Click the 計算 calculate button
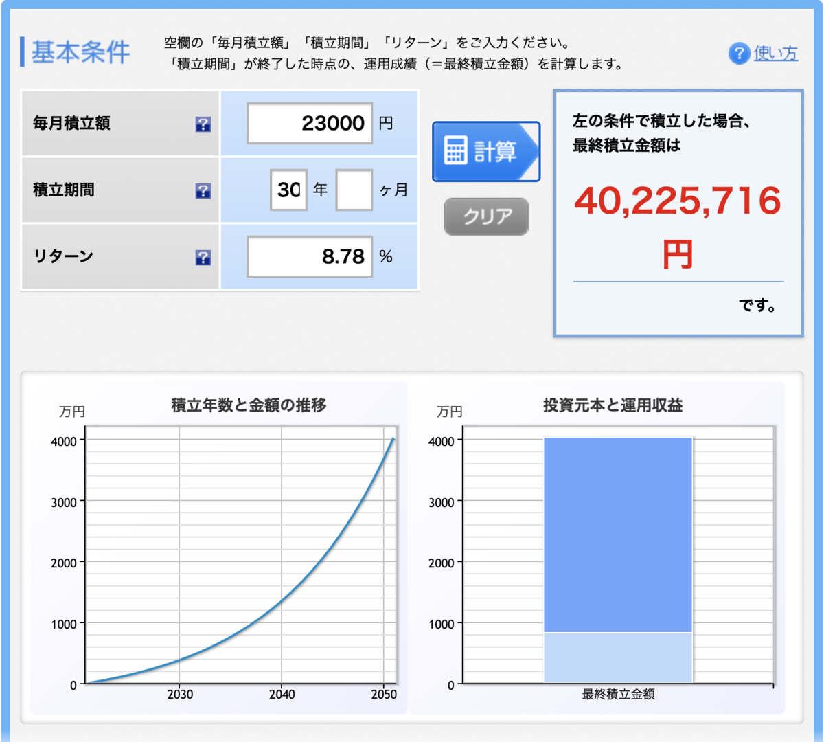Viewport: 824px width, 742px height. coord(486,152)
